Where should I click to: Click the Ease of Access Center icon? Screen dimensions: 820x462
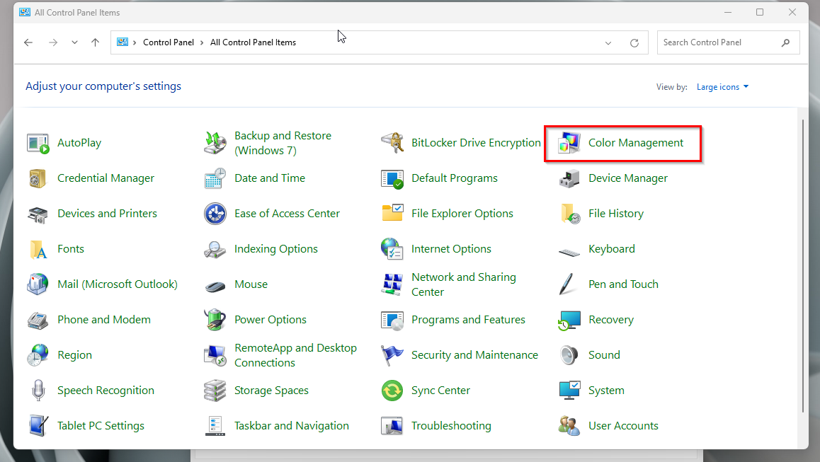click(215, 214)
